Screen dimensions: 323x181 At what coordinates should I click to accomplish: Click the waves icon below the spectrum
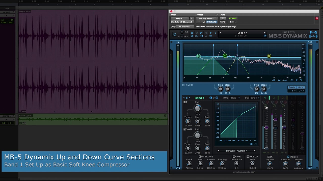[292, 80]
